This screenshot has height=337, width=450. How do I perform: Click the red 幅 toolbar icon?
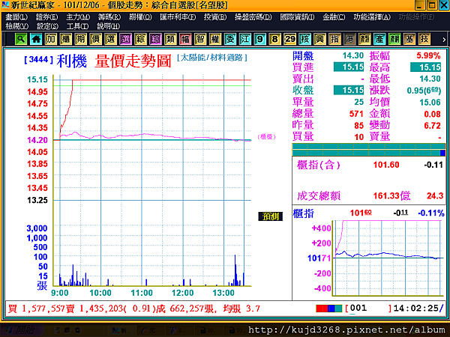click(185, 39)
